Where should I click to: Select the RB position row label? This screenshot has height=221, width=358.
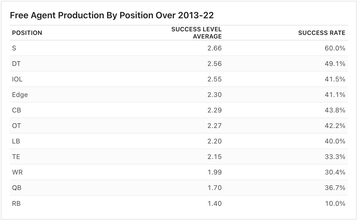16,204
